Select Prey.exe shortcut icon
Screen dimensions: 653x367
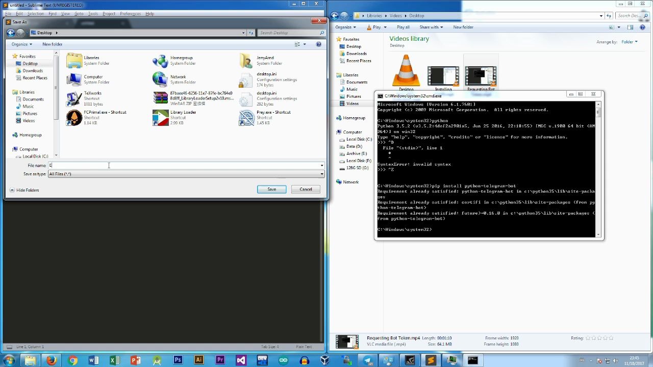point(246,118)
